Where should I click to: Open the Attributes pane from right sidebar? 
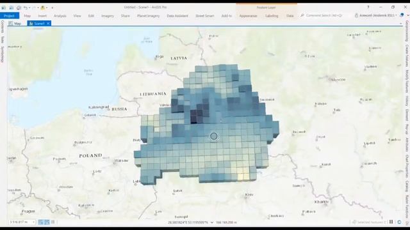[x=407, y=145]
